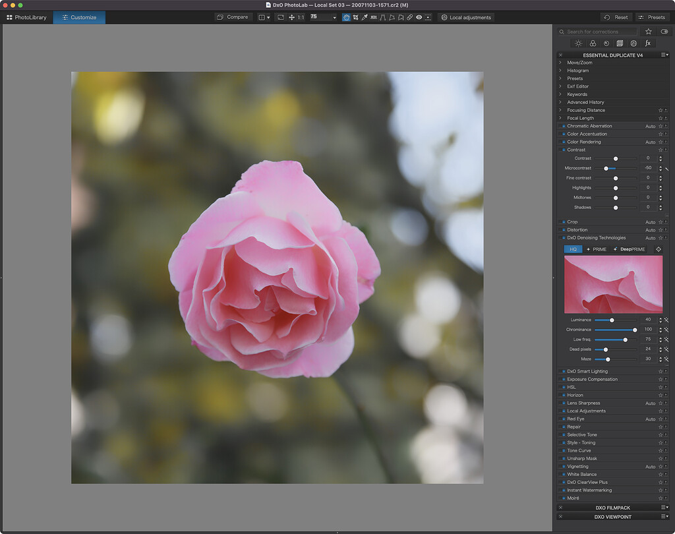Select the Hand pan tool in the toolbar
Image resolution: width=675 pixels, height=534 pixels.
(346, 17)
